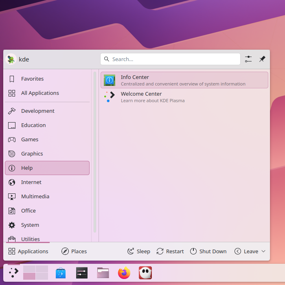Click the kde username label
The width and height of the screenshot is (285, 285).
point(24,59)
